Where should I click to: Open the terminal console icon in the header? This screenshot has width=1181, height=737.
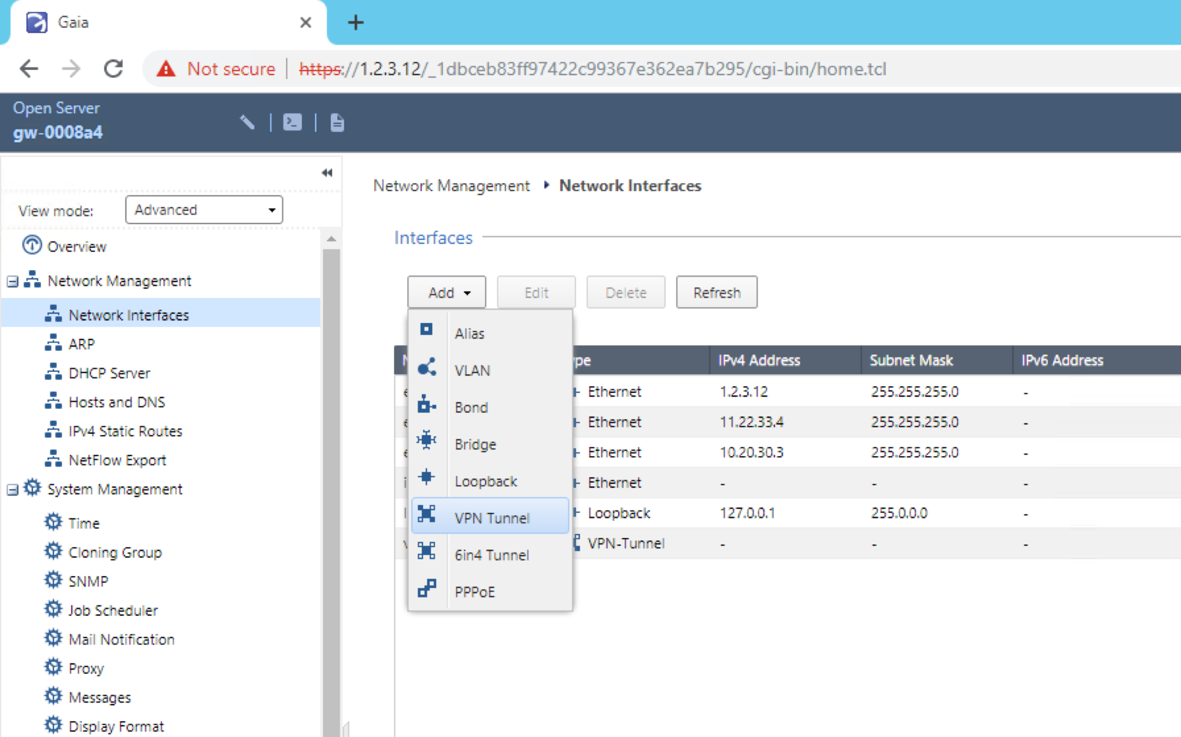point(292,122)
